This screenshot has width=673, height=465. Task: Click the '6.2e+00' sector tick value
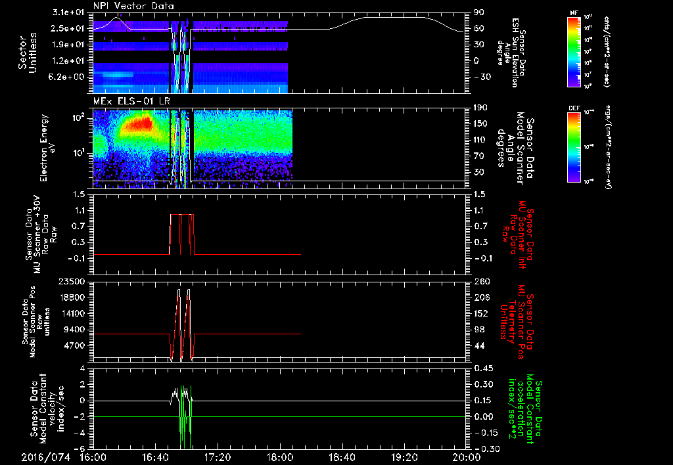pyautogui.click(x=68, y=77)
